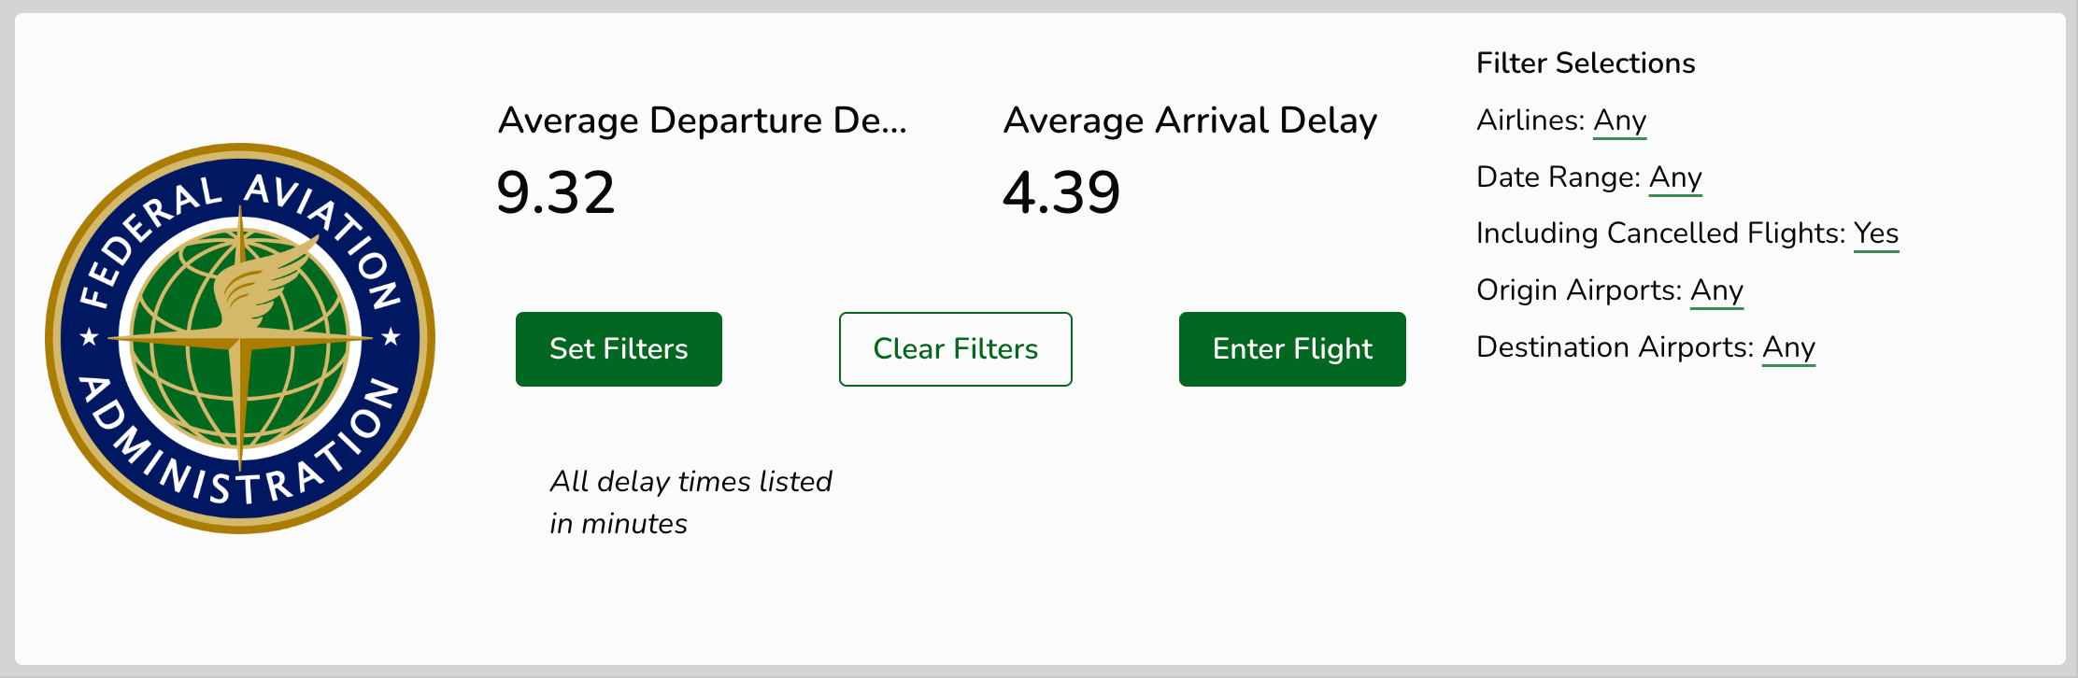Select the Airlines 'Any' underlined value
The height and width of the screenshot is (678, 2078).
pyautogui.click(x=1619, y=120)
